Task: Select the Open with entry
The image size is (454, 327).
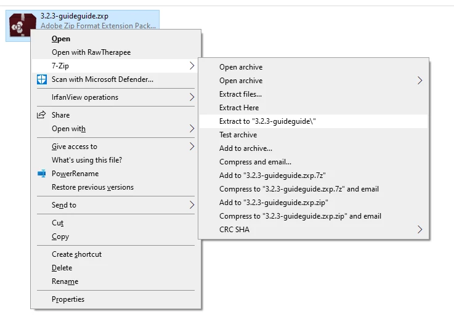Action: click(116, 129)
